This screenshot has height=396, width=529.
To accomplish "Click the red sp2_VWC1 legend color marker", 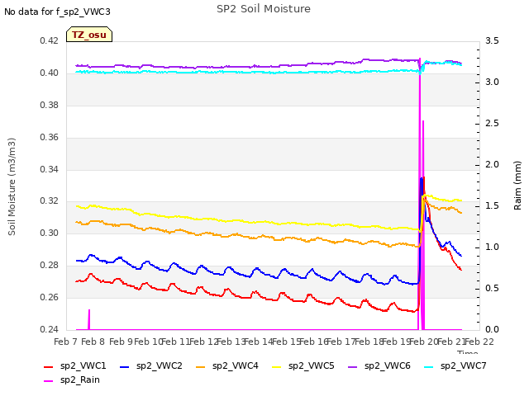I will [x=49, y=366].
